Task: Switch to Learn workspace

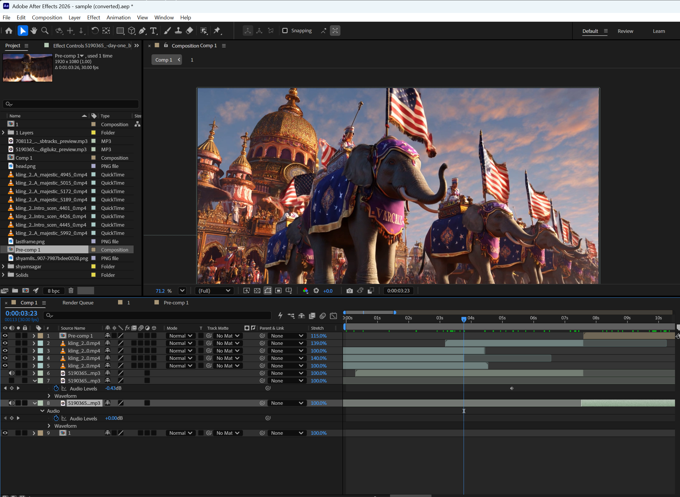Action: pos(659,31)
